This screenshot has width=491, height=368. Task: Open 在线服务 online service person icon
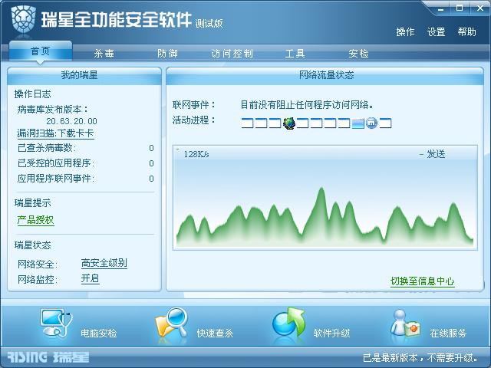pos(405,323)
